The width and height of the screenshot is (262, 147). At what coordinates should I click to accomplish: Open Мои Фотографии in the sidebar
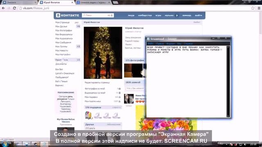pyautogui.click(x=64, y=30)
